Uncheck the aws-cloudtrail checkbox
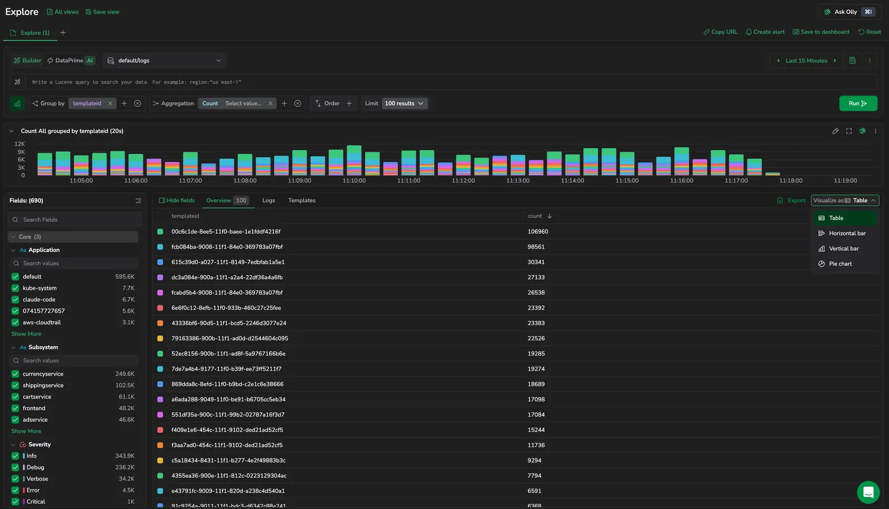This screenshot has height=509, width=889. pos(15,322)
